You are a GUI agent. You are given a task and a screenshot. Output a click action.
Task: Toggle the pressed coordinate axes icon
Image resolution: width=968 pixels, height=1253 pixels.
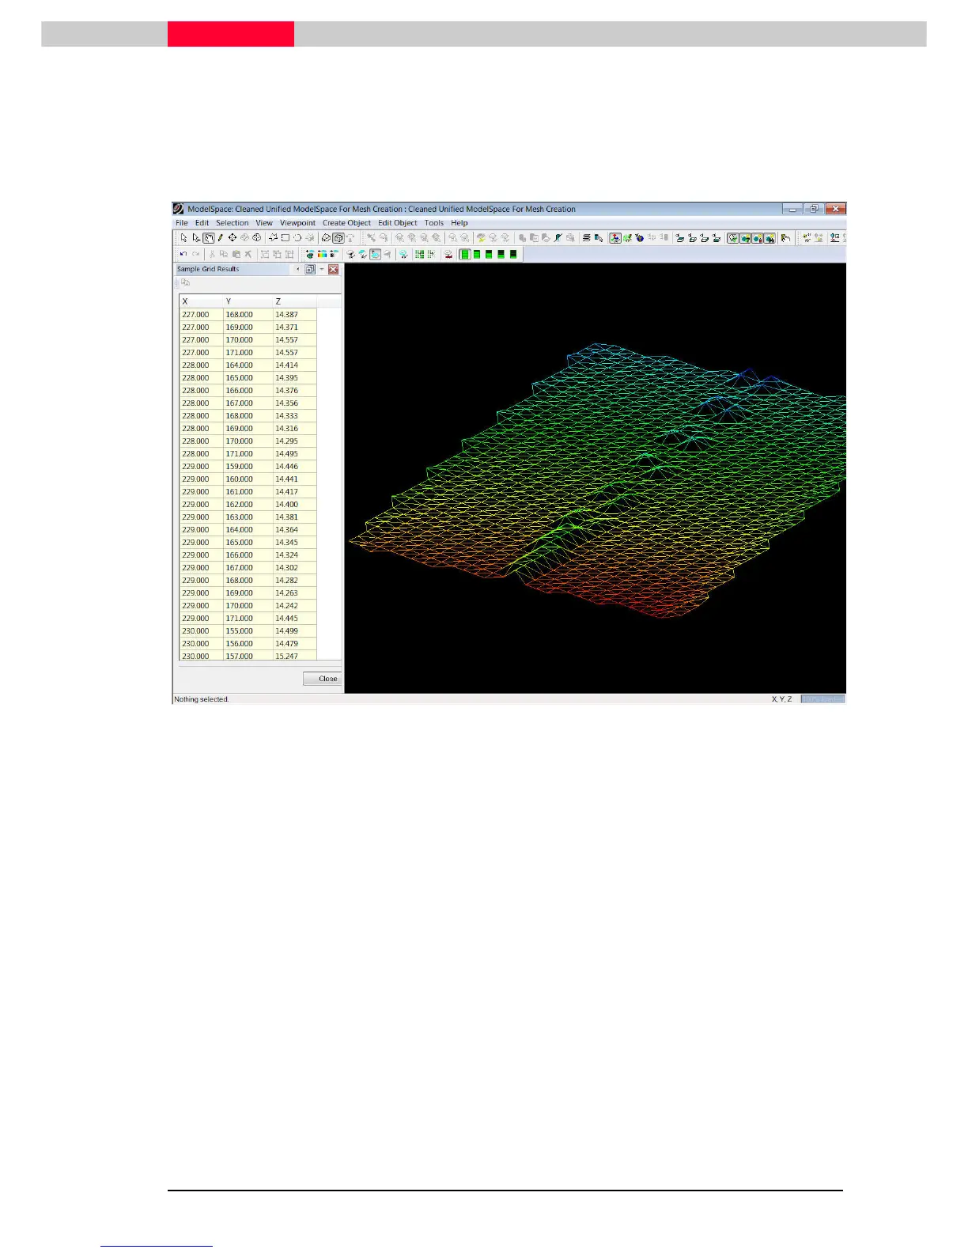615,237
